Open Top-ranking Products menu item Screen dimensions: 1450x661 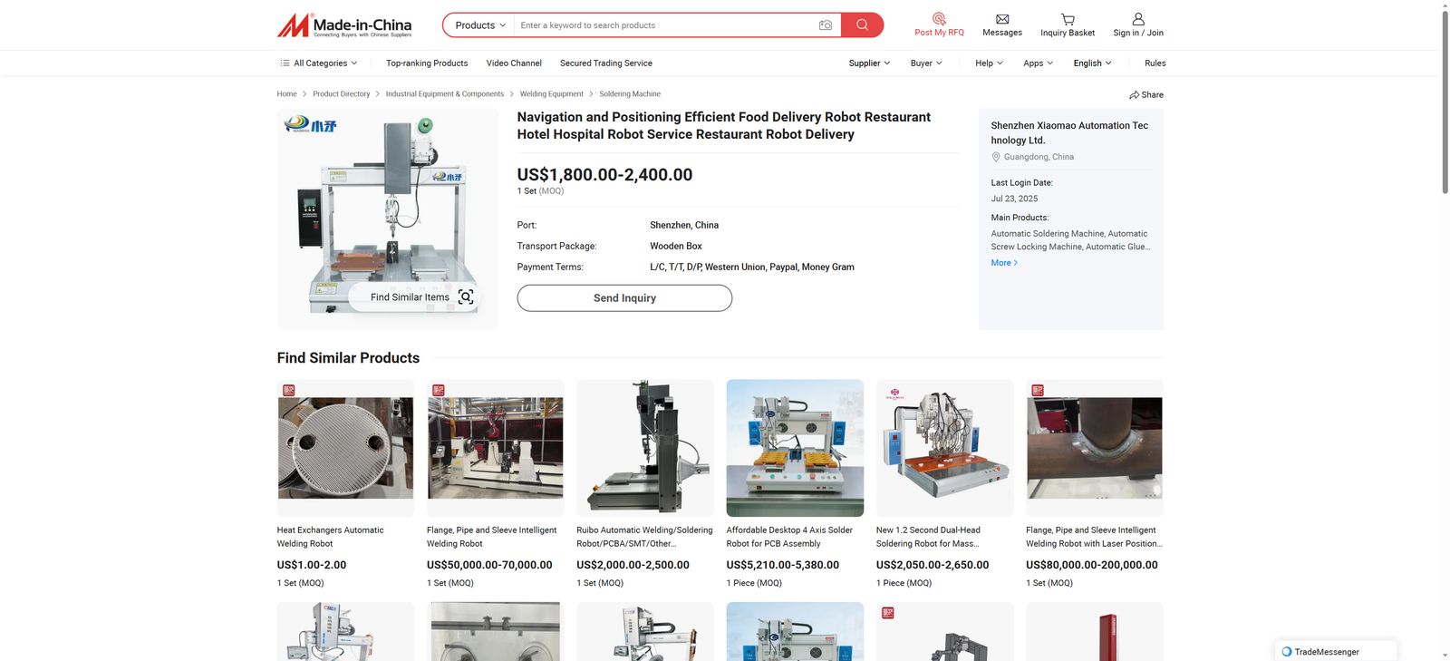pyautogui.click(x=427, y=63)
